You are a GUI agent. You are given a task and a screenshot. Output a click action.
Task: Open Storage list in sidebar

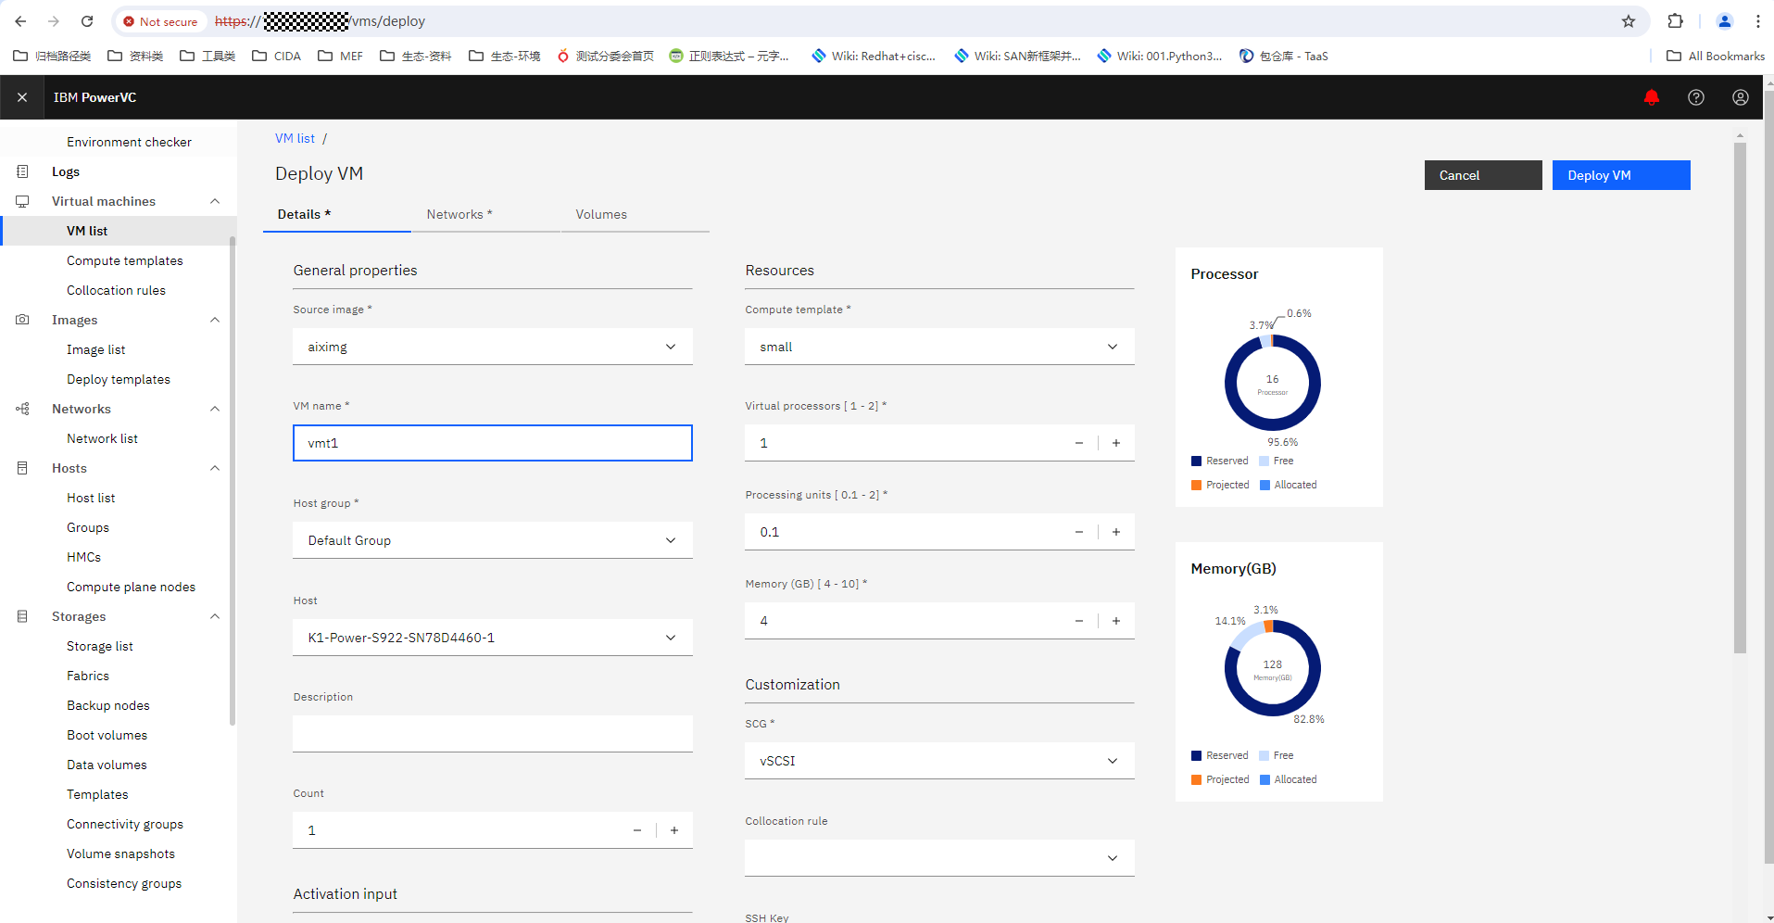100,646
